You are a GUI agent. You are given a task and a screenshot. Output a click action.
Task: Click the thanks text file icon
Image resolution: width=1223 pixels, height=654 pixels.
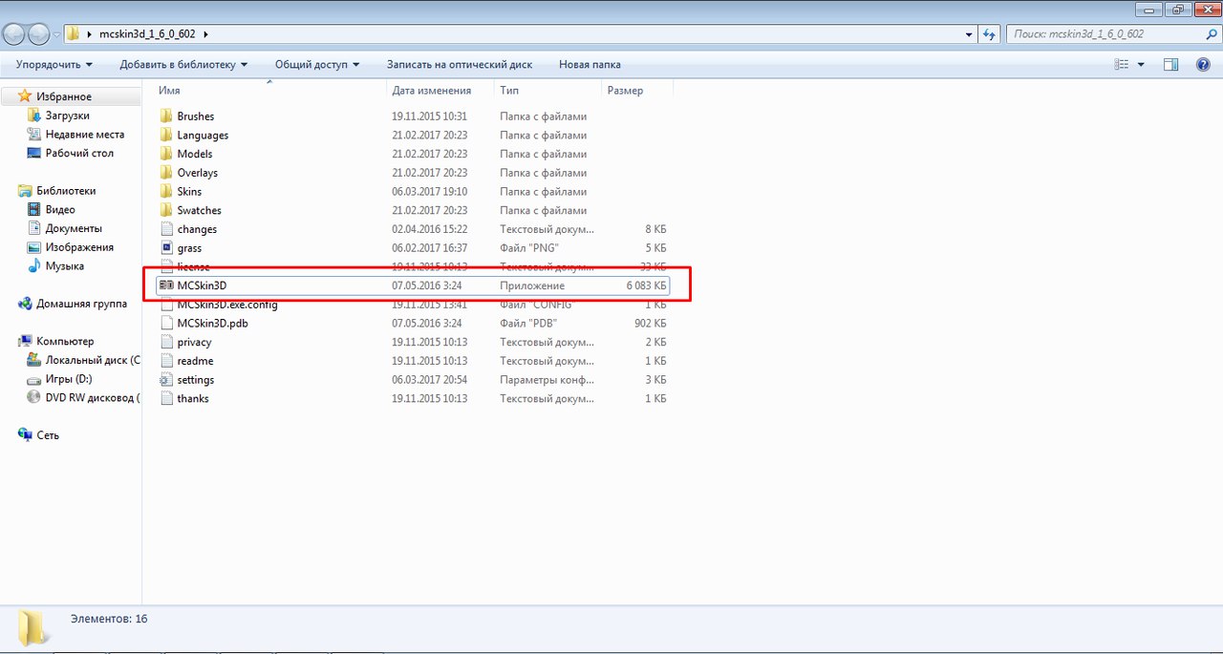click(165, 398)
